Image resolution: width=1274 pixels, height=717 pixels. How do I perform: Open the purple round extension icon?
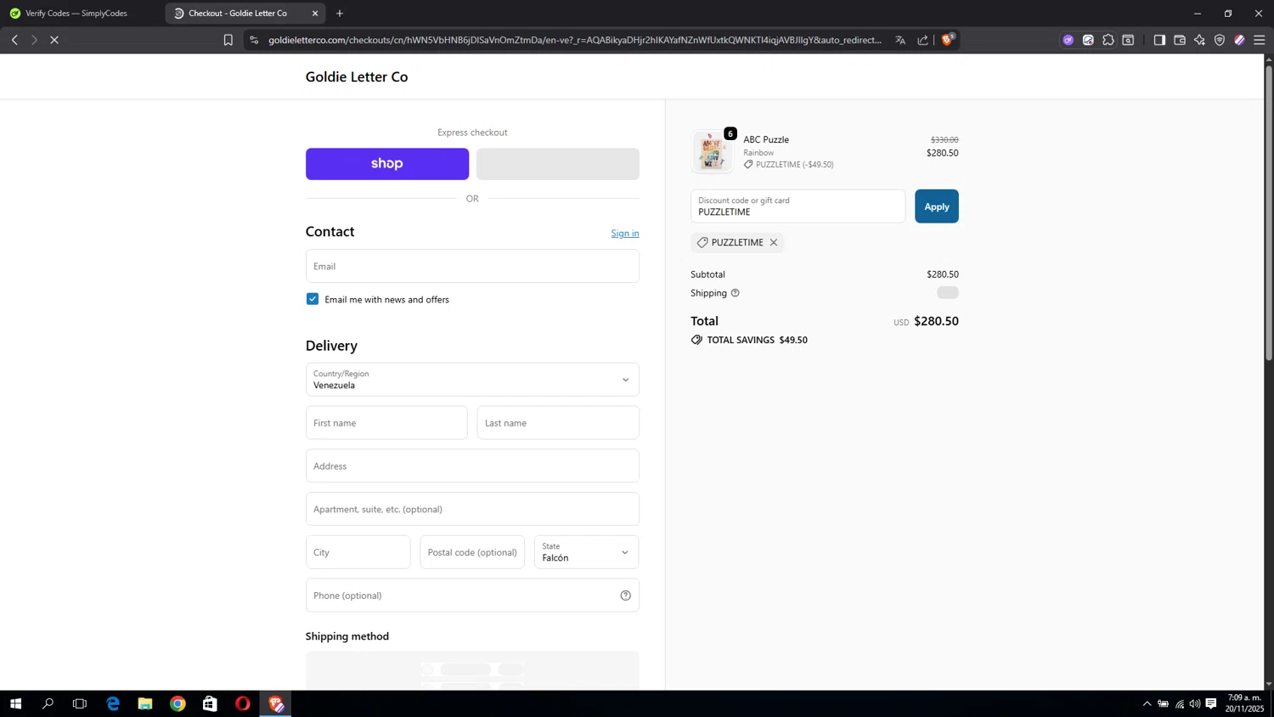tap(1068, 40)
